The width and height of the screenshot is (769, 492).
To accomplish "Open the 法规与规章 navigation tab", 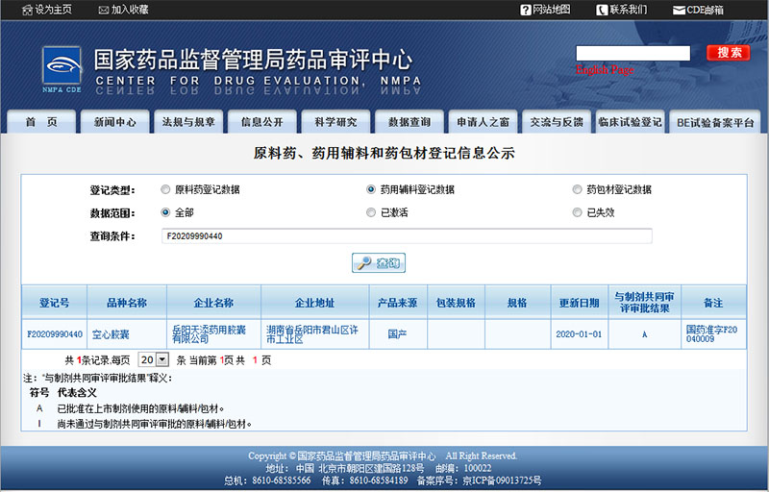I will [x=188, y=122].
